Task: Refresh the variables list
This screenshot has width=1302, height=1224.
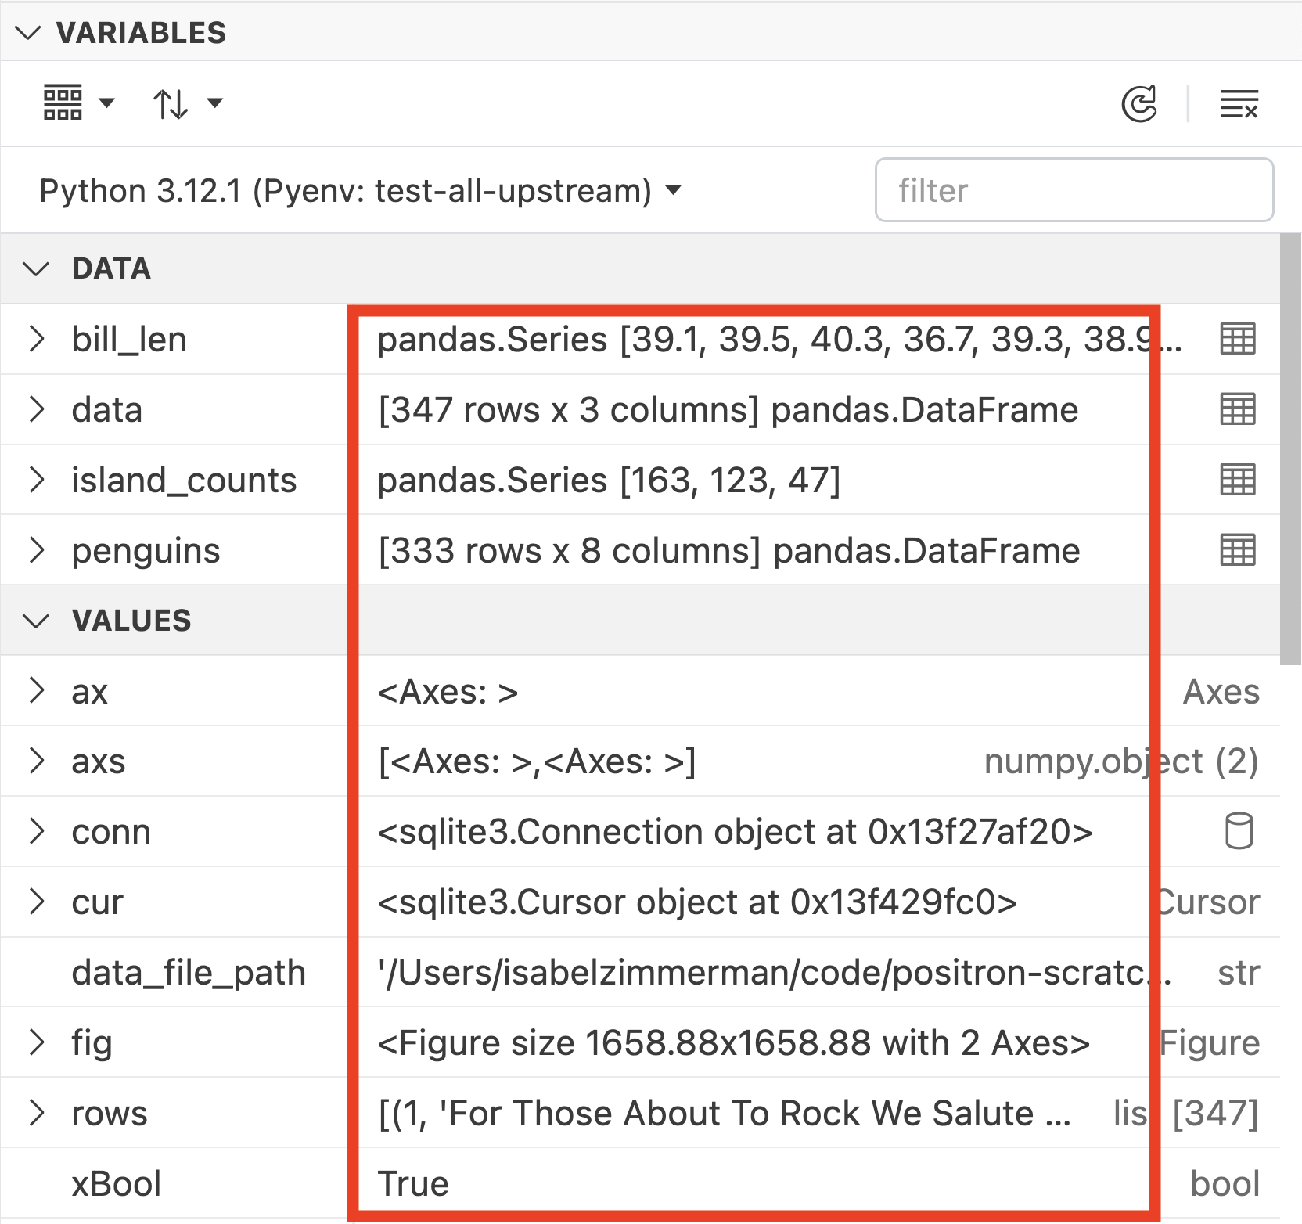Action: coord(1139,103)
